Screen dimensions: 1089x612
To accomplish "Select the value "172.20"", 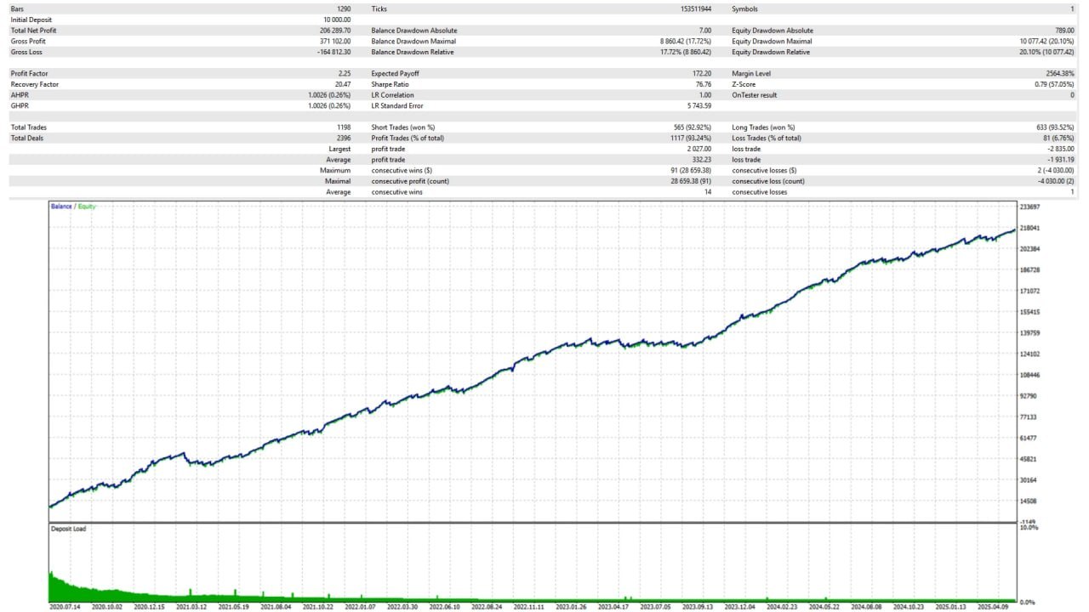I will tap(702, 74).
